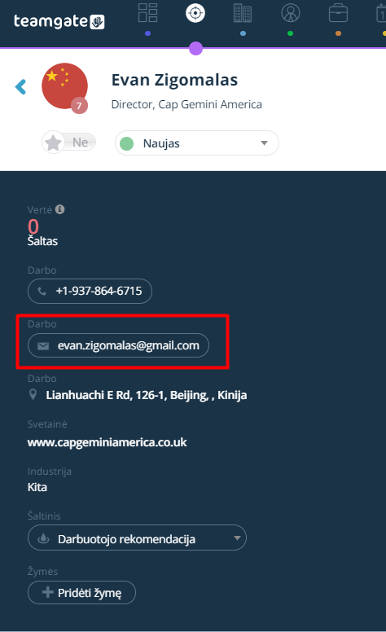Click the Pridėti žymę button

click(81, 593)
